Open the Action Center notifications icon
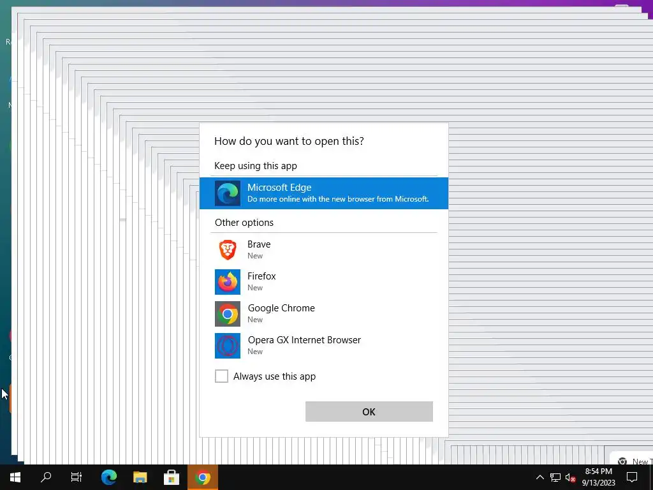Screen dimensions: 653x490 tap(632, 477)
